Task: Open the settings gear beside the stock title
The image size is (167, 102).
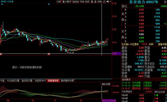Action: pyautogui.click(x=165, y=2)
